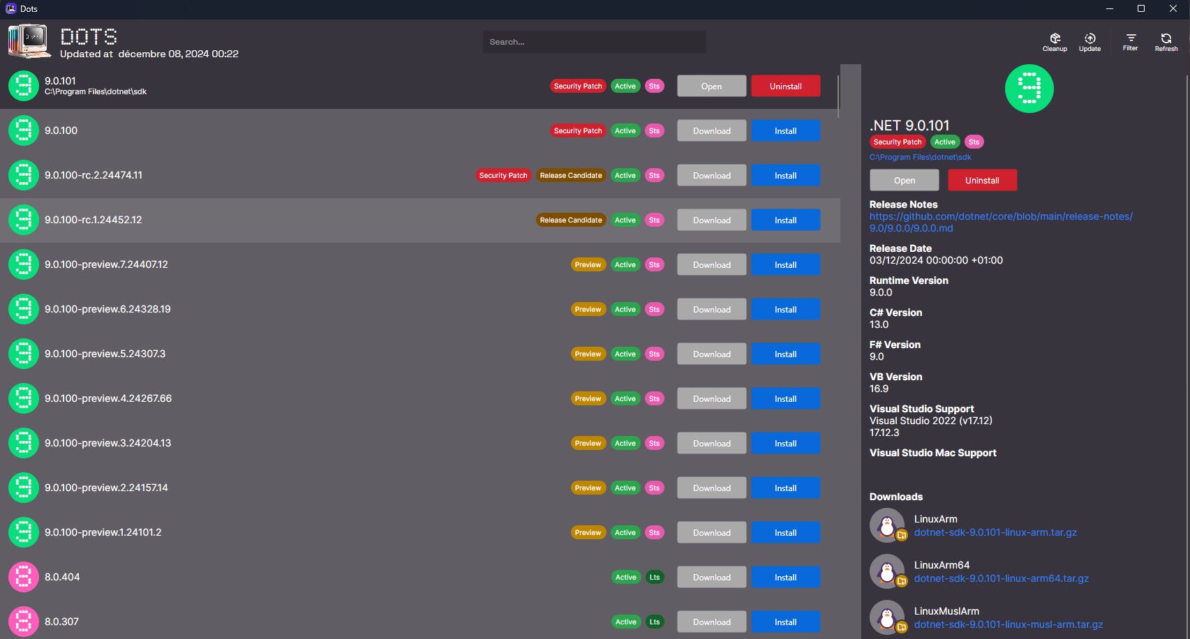Viewport: 1190px width, 639px height.
Task: Click the Cleanup toolbar icon
Action: point(1055,42)
